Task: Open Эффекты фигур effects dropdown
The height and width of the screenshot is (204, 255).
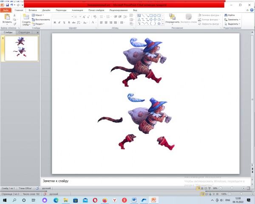Action: pyautogui.click(x=210, y=24)
